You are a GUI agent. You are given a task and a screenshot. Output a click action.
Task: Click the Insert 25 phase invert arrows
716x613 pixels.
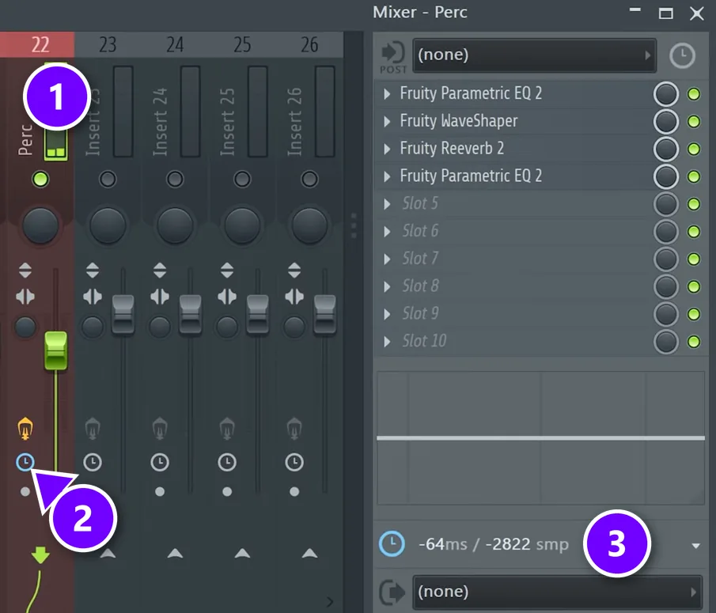pos(227,271)
